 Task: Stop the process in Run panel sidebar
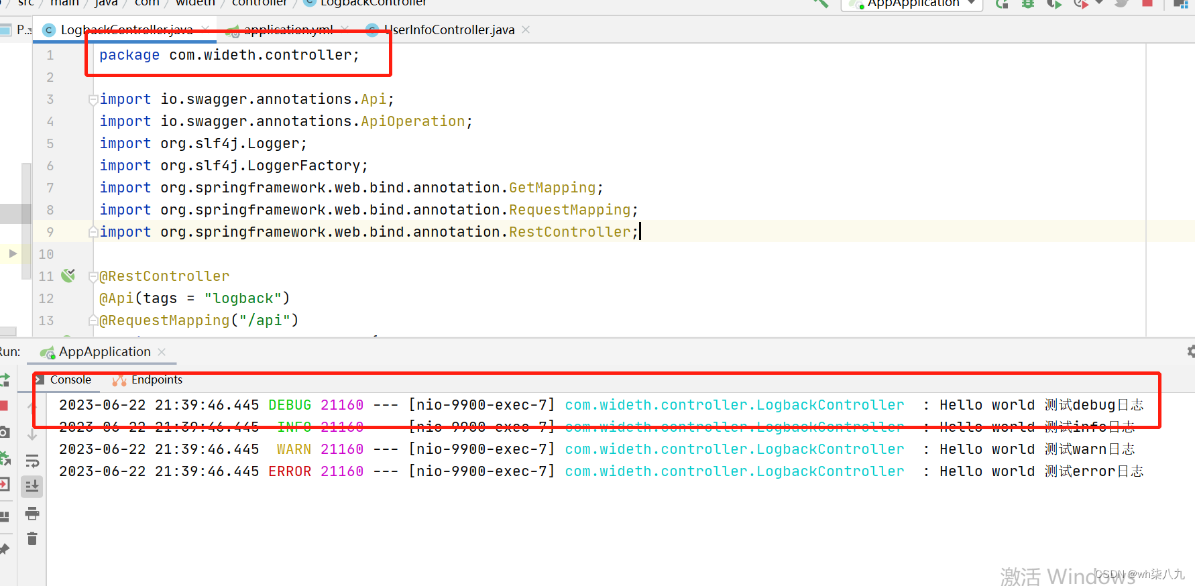(x=3, y=406)
